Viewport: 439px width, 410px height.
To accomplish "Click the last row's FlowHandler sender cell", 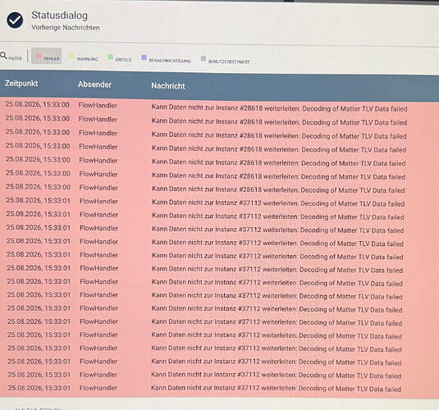I will 98,388.
